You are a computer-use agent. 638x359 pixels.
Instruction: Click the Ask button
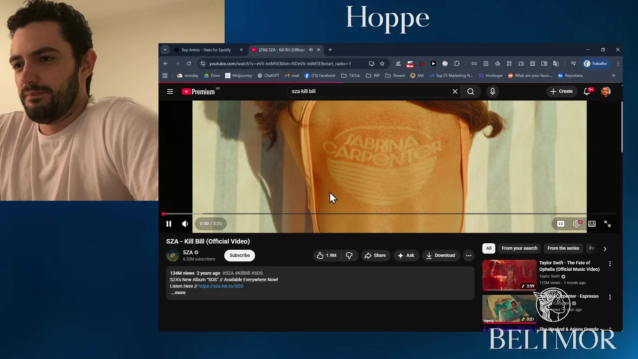coord(406,255)
